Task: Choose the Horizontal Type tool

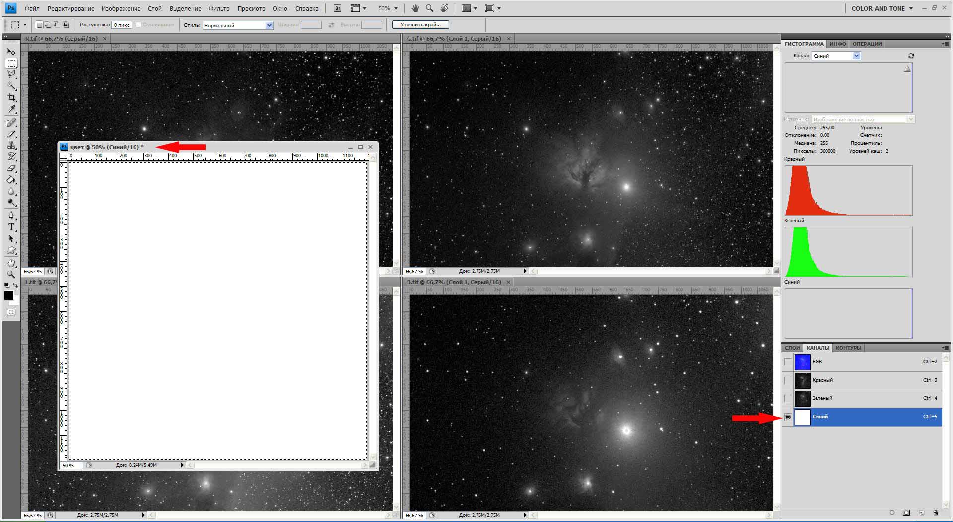Action: click(11, 227)
